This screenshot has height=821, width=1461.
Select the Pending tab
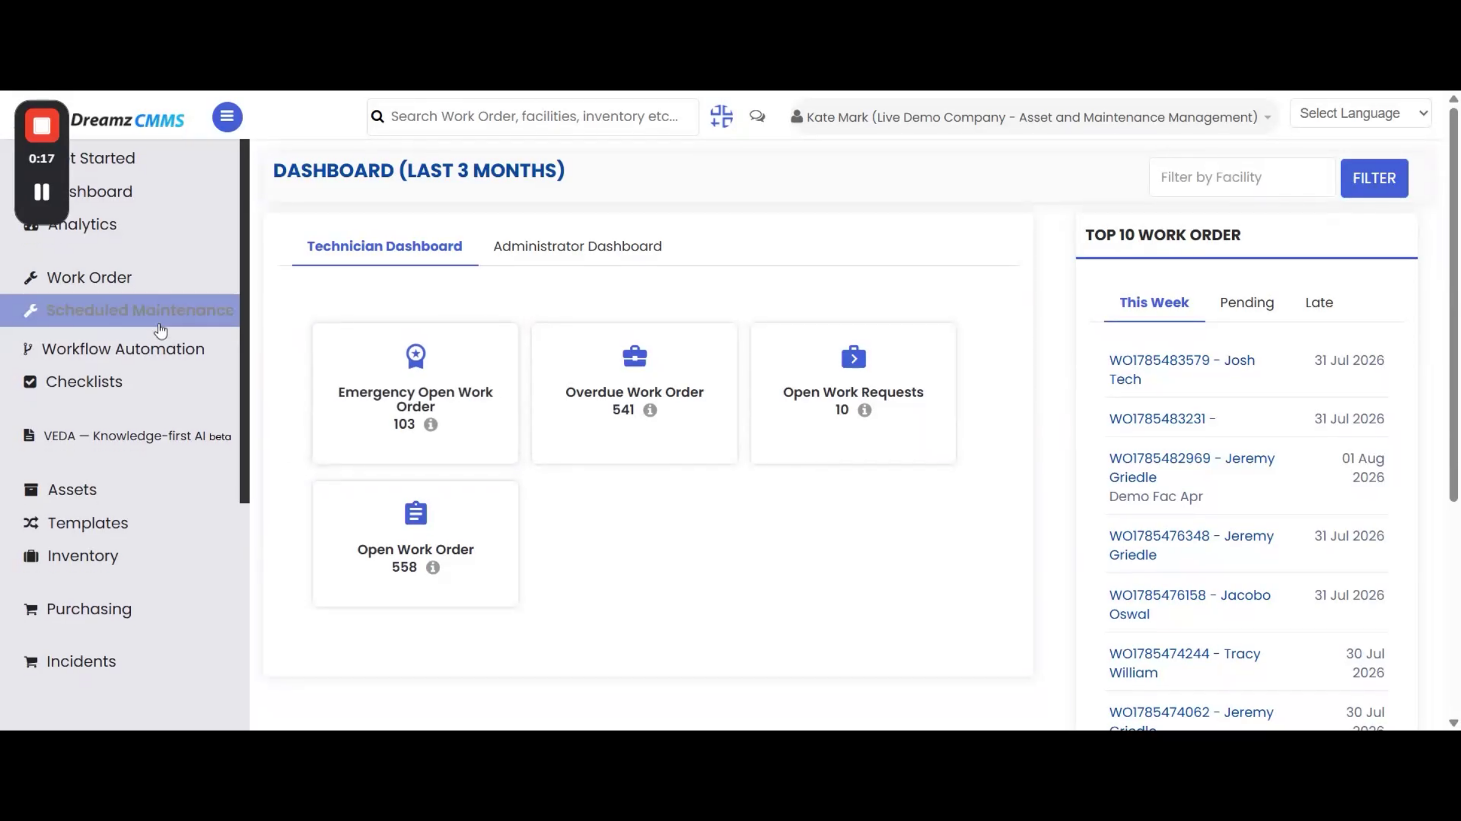pos(1247,303)
